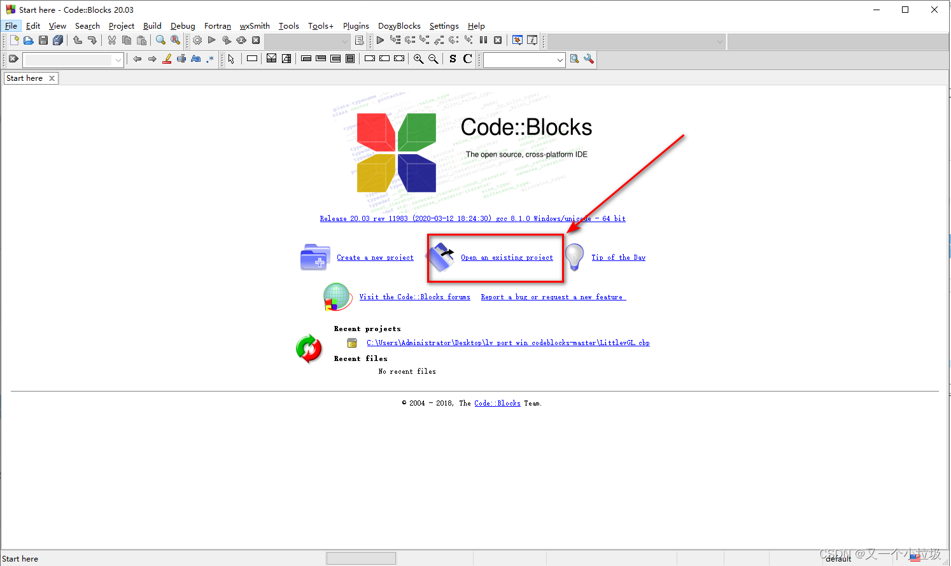Click the Zoom in magnifier icon
The width and height of the screenshot is (951, 566).
pyautogui.click(x=418, y=59)
